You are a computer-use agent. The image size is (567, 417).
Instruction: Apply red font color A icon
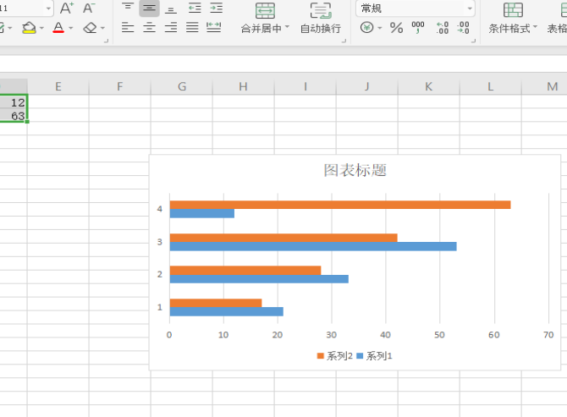tap(58, 27)
